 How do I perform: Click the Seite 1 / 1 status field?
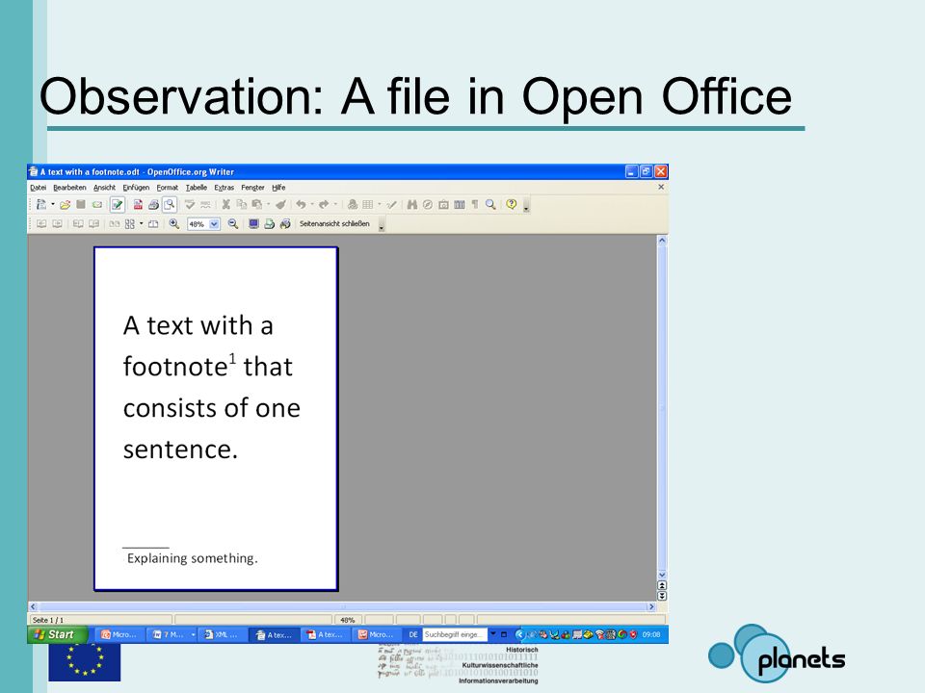[100, 620]
